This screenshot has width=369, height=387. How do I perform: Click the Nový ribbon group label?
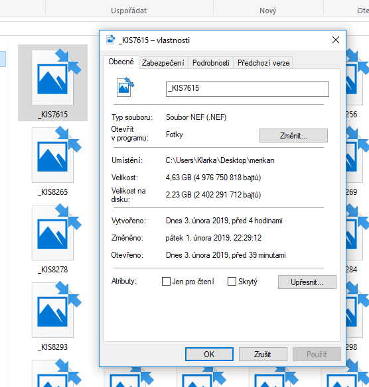click(x=268, y=11)
